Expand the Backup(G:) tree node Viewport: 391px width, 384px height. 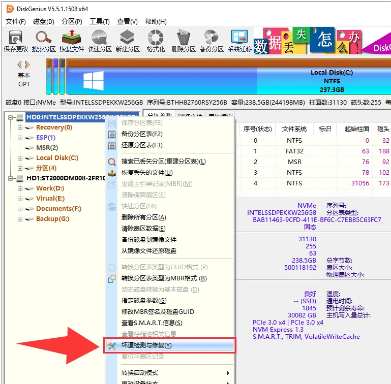coord(20,219)
